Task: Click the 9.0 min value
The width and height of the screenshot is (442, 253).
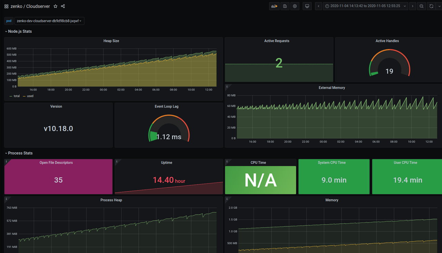Action: (334, 180)
